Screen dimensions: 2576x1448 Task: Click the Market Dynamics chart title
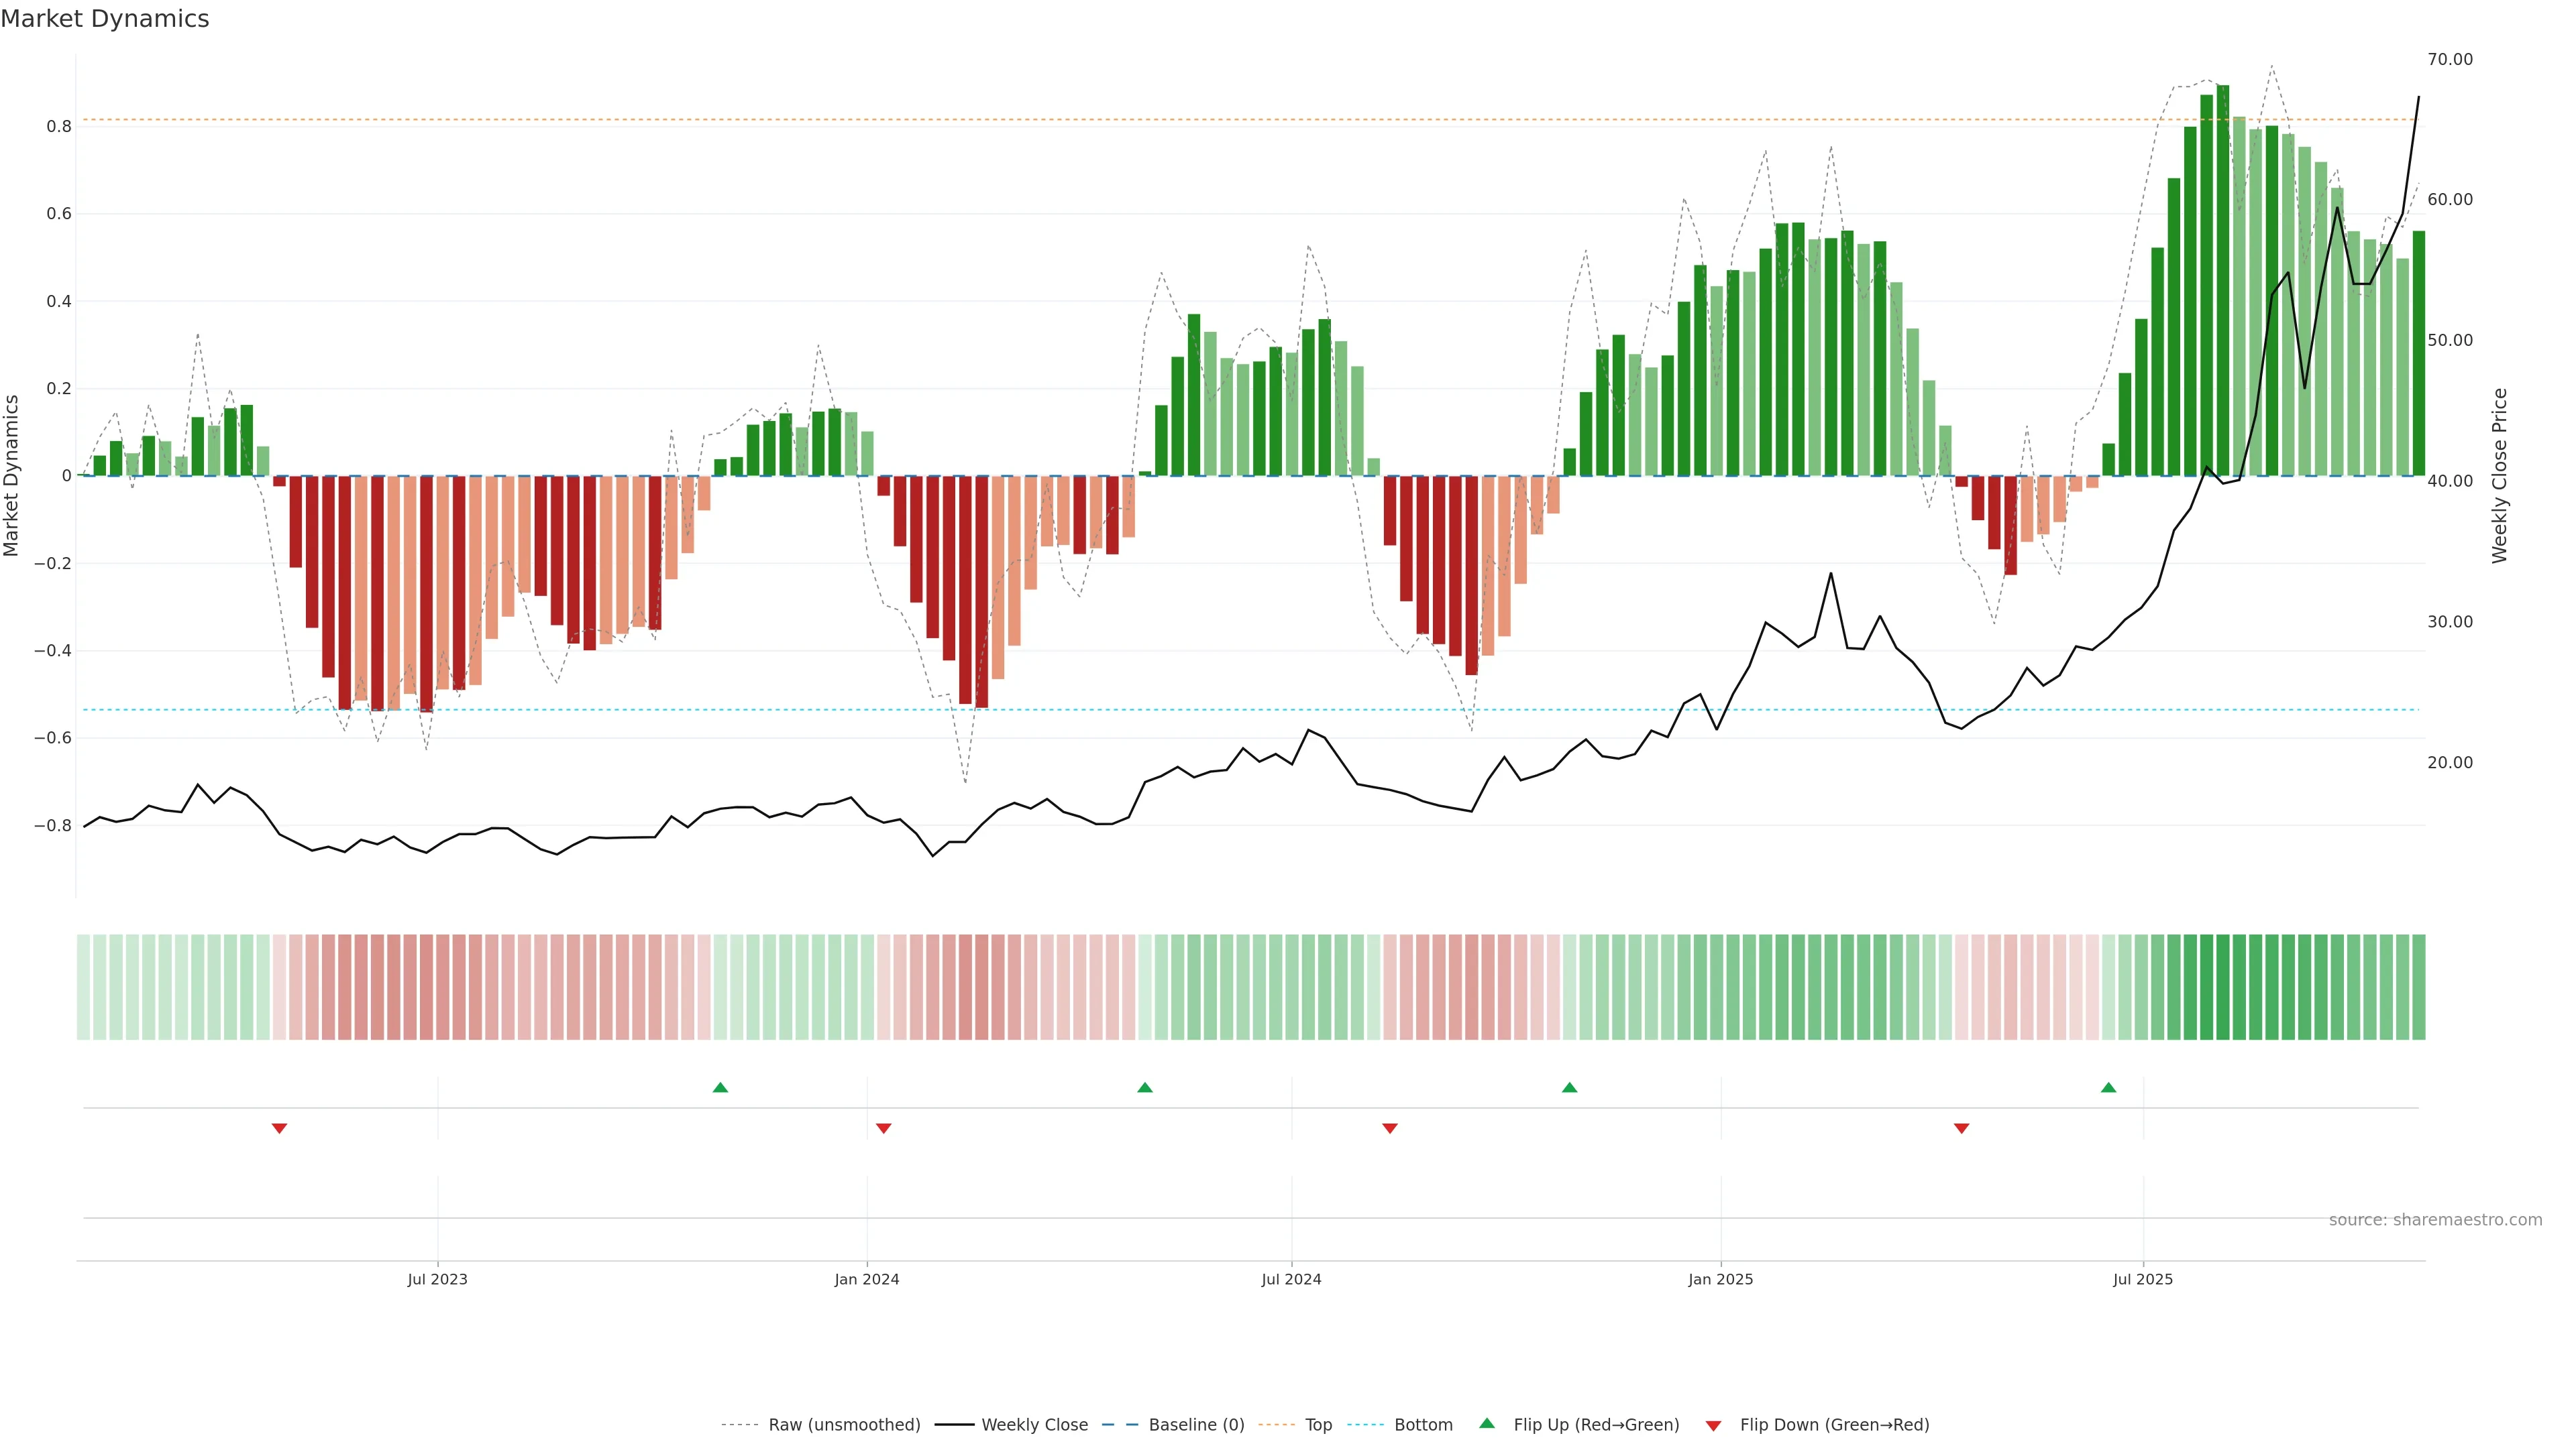[x=105, y=19]
